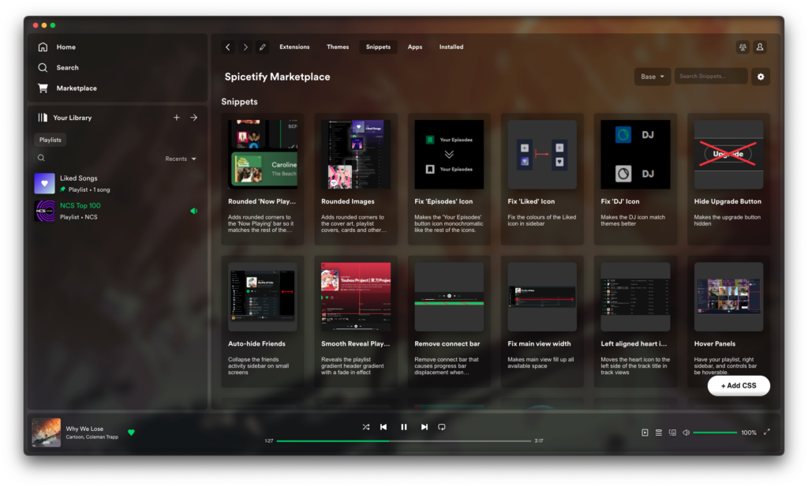The height and width of the screenshot is (487, 808).
Task: Switch to the Extensions tab
Action: pos(294,47)
